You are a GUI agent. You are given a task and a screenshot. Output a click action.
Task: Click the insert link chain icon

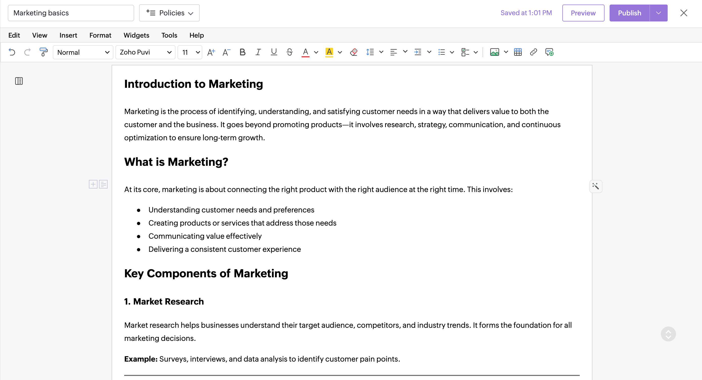pyautogui.click(x=533, y=52)
